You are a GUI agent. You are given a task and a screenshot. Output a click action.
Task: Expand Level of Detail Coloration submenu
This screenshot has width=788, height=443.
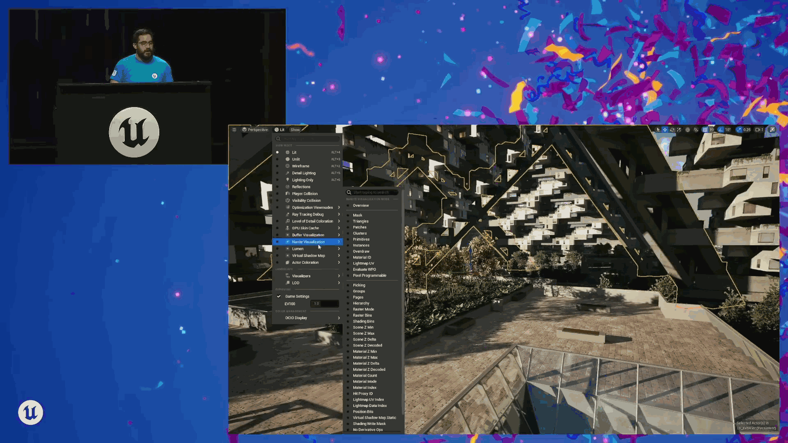coord(307,221)
